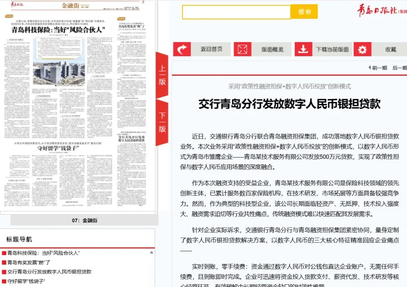The width and height of the screenshot is (407, 287).
Task: Open the 青岛日报社 logo
Action: [381, 11]
